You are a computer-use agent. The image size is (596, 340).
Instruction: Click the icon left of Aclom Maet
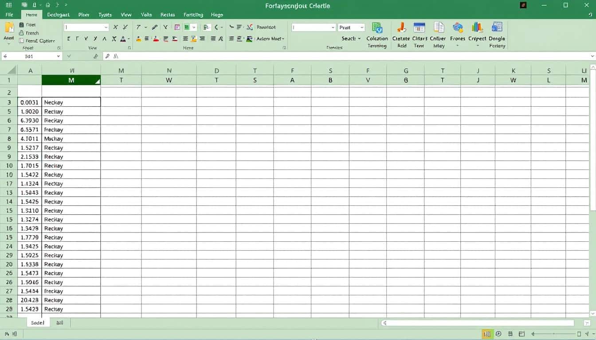pos(249,39)
